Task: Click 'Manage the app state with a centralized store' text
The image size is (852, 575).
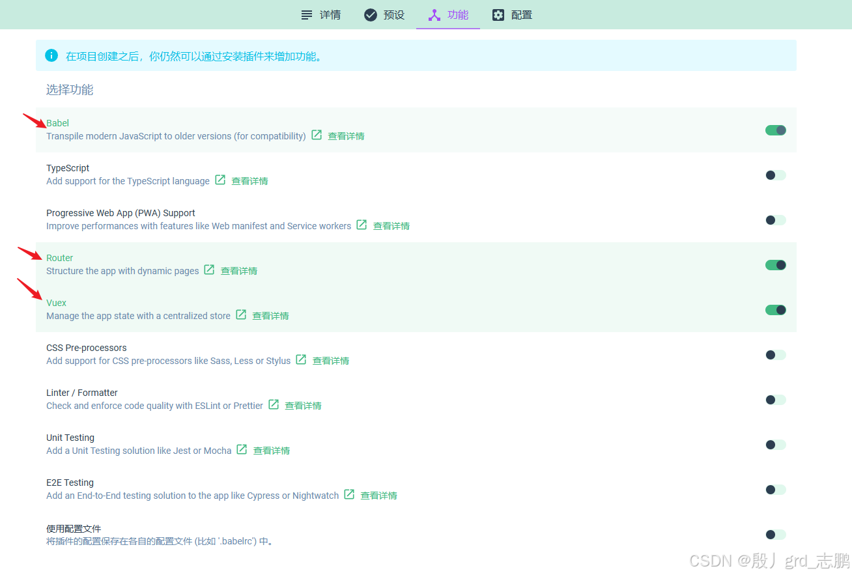Action: [x=138, y=316]
